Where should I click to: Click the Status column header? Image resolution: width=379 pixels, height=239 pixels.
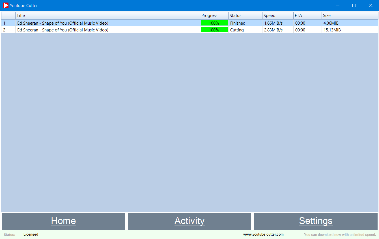245,16
